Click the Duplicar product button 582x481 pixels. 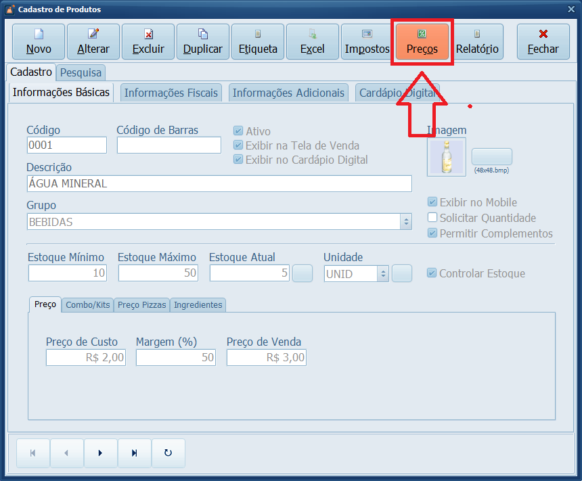tap(203, 42)
